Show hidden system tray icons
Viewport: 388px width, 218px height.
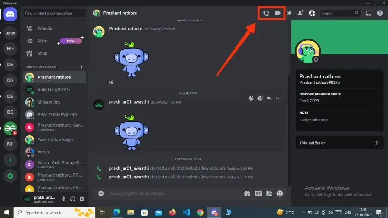(303, 212)
